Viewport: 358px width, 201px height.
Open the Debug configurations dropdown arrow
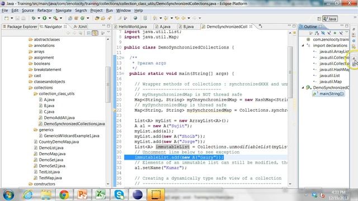pos(39,18)
